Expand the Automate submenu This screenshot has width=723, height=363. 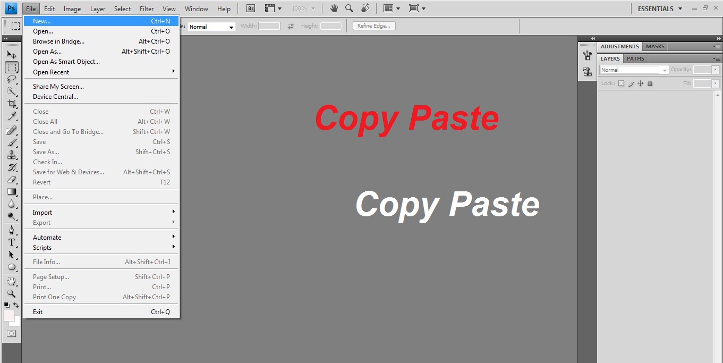[101, 238]
